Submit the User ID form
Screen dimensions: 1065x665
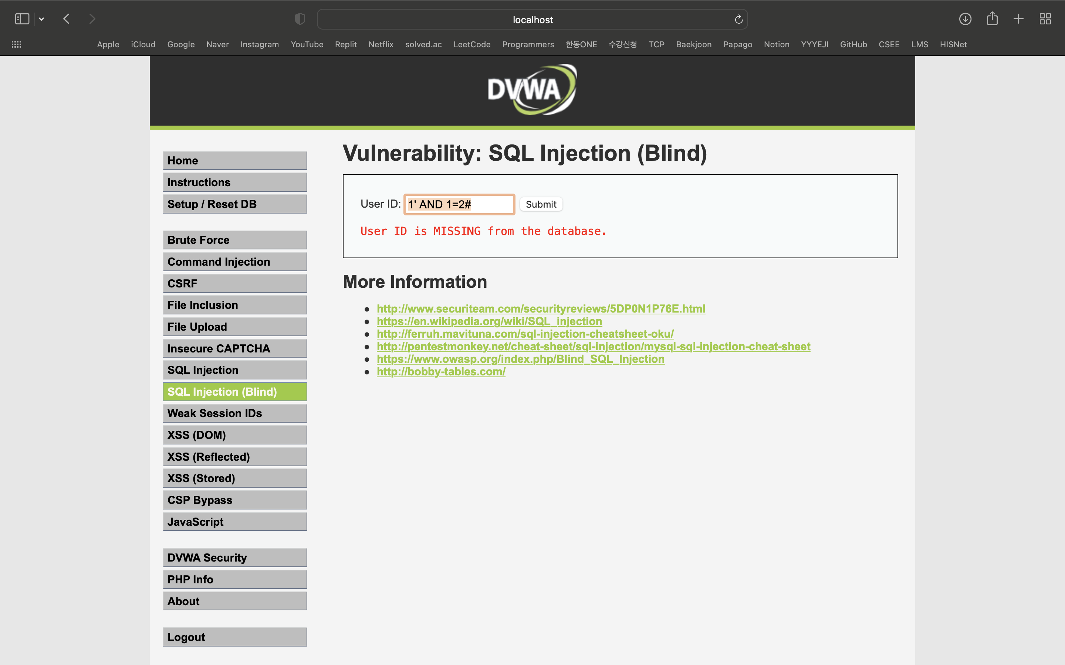[x=541, y=204]
